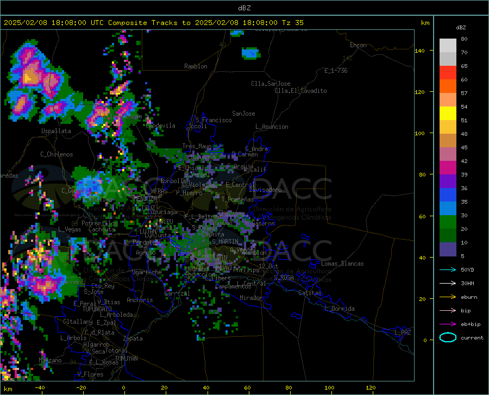Pick the magenta 39-42 dBZ swatch
489x395 pixels.
tap(448, 168)
